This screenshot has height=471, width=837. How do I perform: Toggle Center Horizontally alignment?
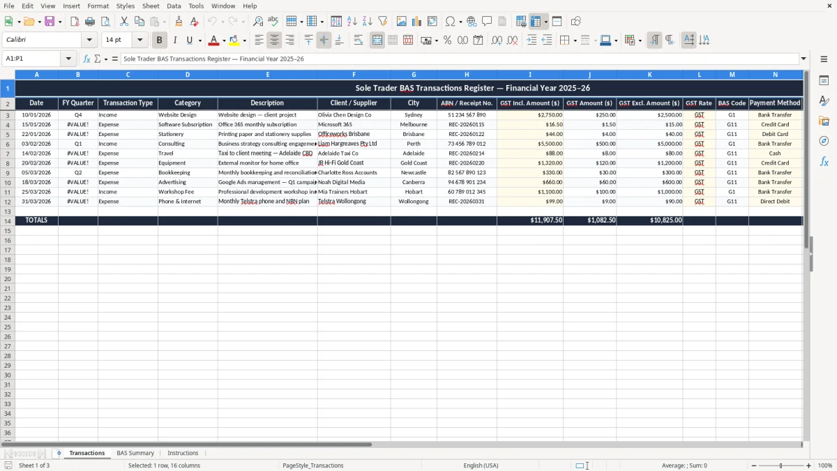275,40
